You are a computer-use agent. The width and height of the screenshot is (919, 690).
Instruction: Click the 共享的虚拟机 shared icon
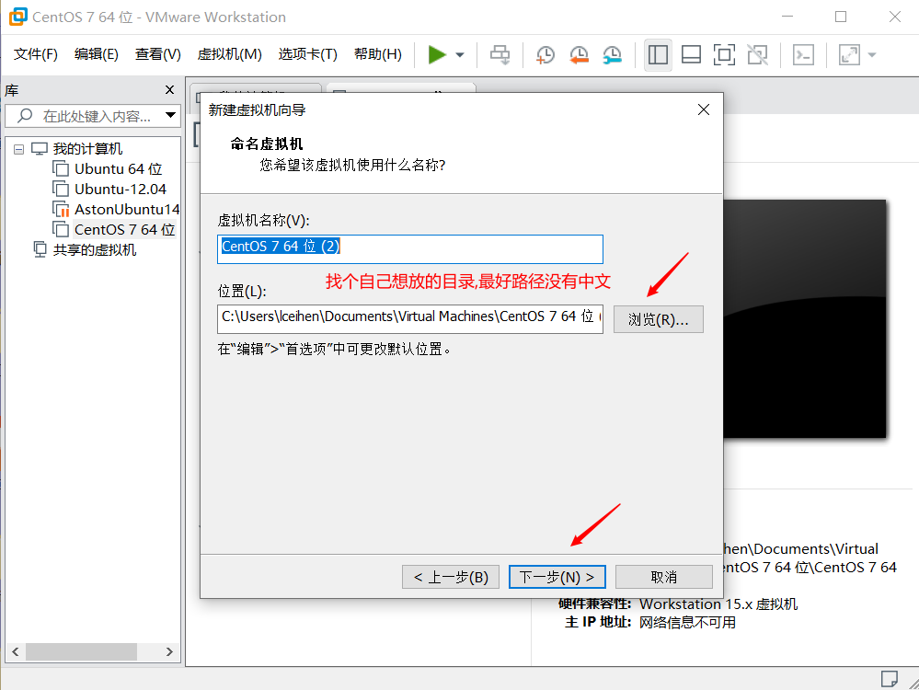tap(40, 249)
